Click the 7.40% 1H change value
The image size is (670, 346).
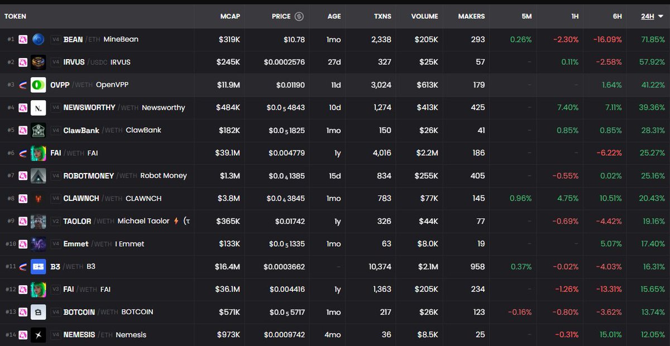[568, 108]
